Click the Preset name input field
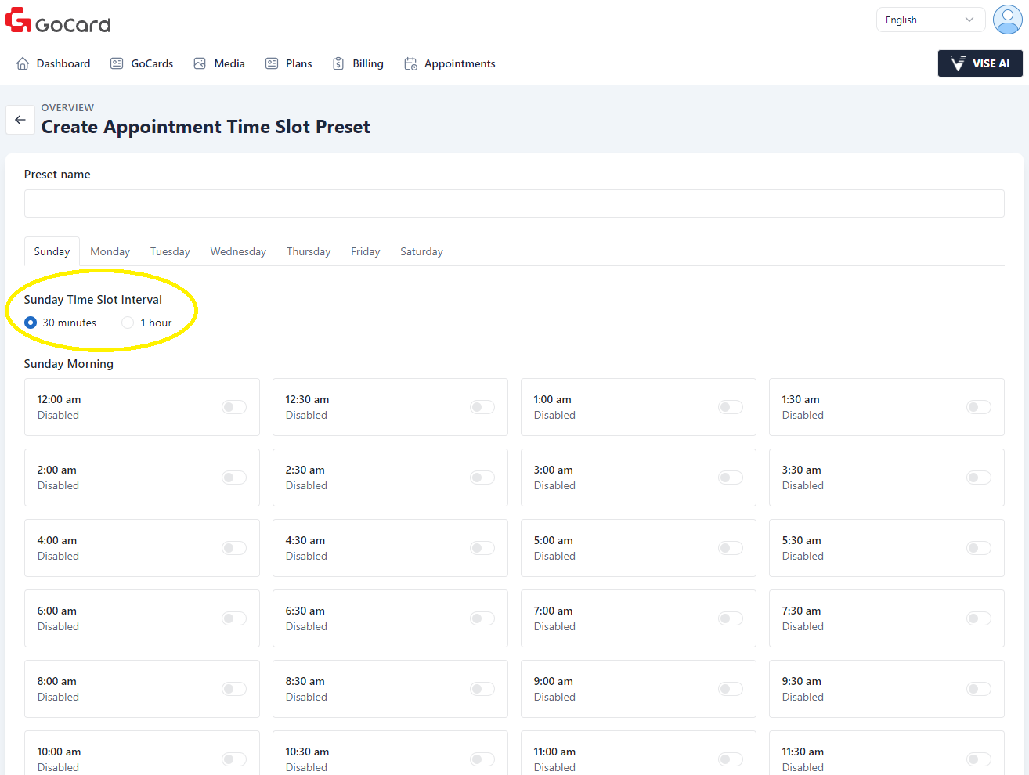Viewport: 1029px width, 775px height. point(514,204)
